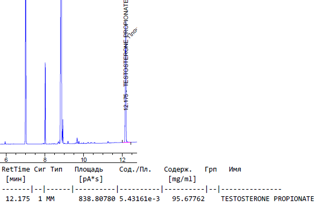Click the Площадь column header
316x208 pixels.
(x=89, y=169)
